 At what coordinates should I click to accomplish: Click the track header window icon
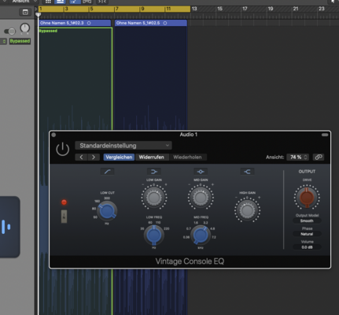(x=25, y=12)
